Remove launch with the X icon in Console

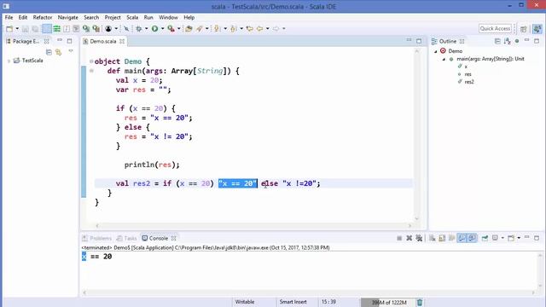pyautogui.click(x=409, y=238)
